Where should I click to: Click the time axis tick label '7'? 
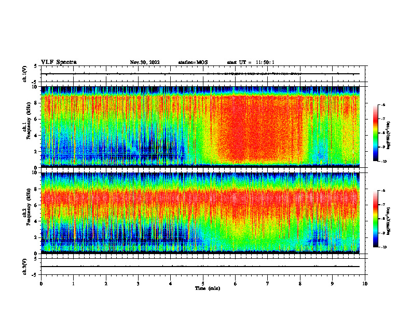(x=268, y=284)
